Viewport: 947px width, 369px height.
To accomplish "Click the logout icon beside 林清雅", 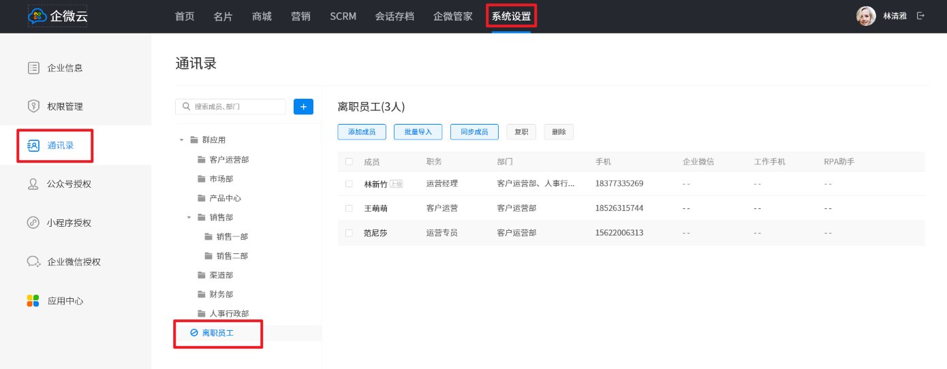I will pyautogui.click(x=921, y=16).
